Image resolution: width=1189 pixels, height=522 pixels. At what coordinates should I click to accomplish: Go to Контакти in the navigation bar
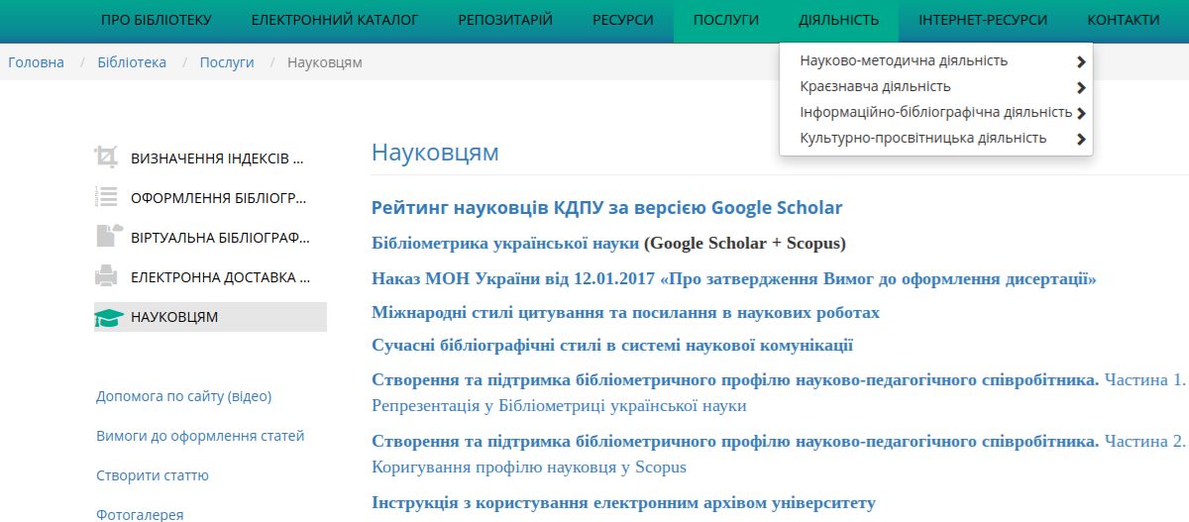pyautogui.click(x=1123, y=20)
